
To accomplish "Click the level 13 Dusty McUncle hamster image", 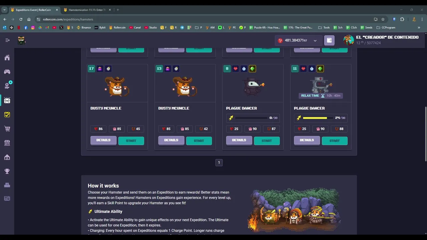I will (x=184, y=86).
